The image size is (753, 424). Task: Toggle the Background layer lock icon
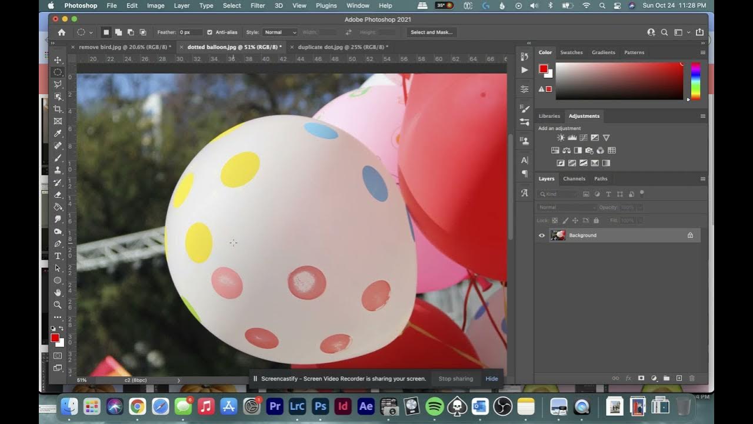point(690,236)
